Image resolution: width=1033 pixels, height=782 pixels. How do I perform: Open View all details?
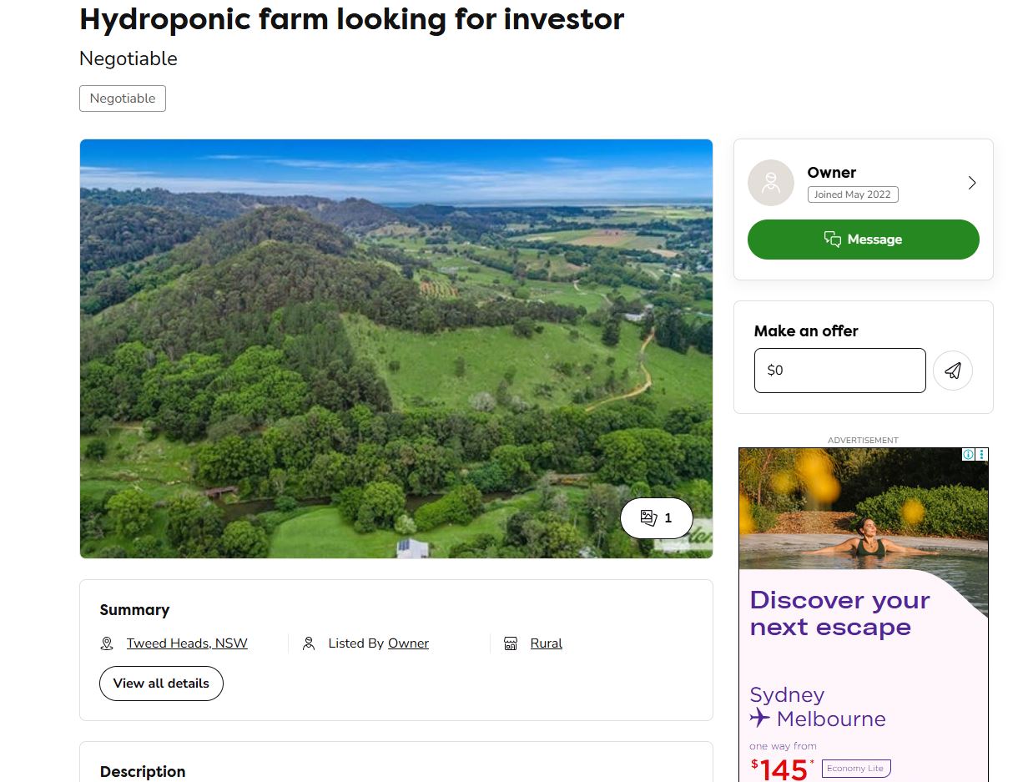161,683
